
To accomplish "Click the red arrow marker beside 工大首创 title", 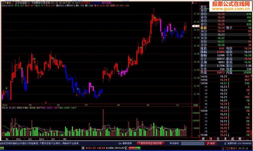I will point(13,3).
